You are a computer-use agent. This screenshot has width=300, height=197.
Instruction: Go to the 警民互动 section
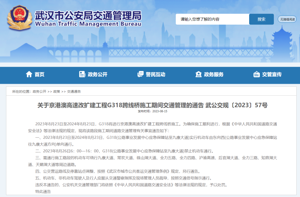click(x=156, y=74)
